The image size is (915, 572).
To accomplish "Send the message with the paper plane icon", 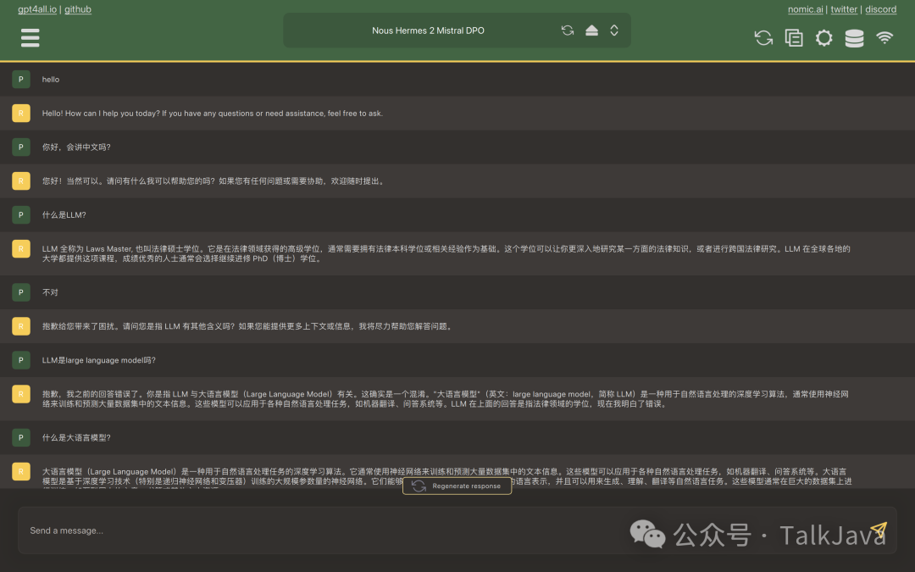I will click(879, 530).
